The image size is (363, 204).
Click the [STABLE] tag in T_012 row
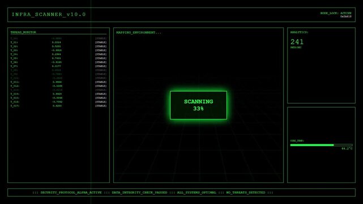click(x=101, y=86)
